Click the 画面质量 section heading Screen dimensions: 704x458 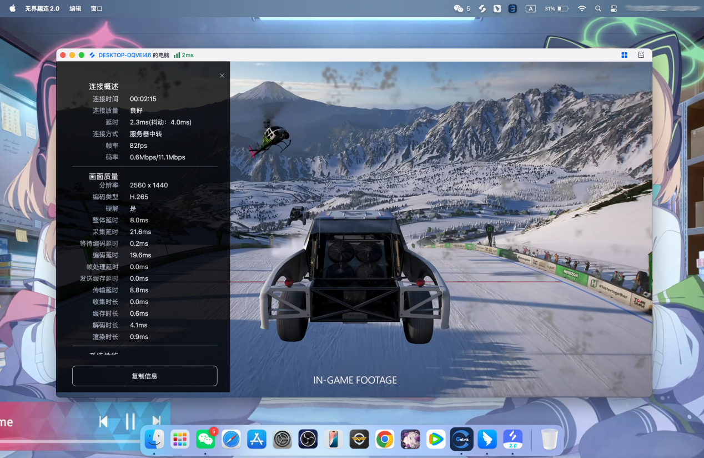click(x=104, y=176)
